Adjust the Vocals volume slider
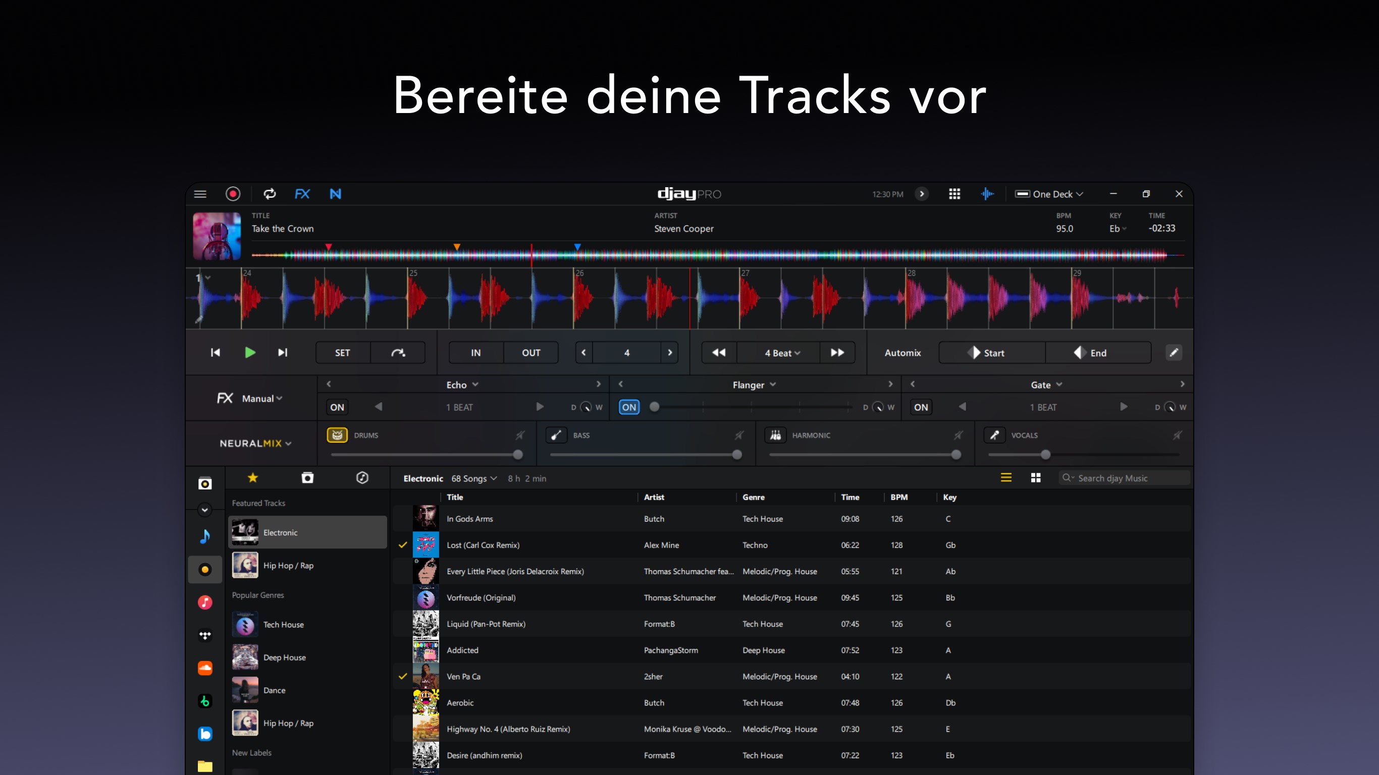The width and height of the screenshot is (1379, 775). 1084,455
